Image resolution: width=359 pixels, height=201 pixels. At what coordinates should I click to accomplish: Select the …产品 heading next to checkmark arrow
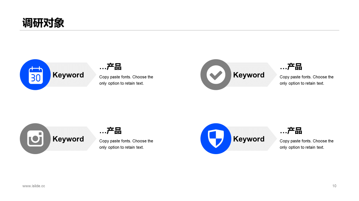[x=291, y=67]
